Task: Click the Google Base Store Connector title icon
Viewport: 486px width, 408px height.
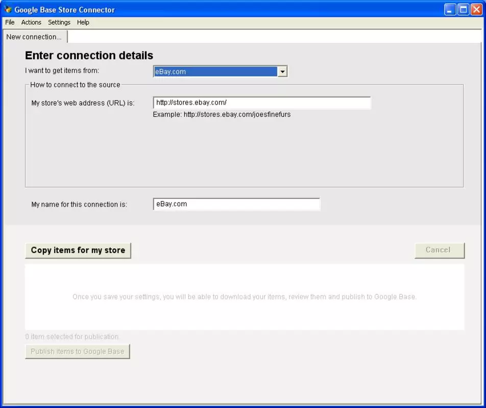Action: pos(8,9)
